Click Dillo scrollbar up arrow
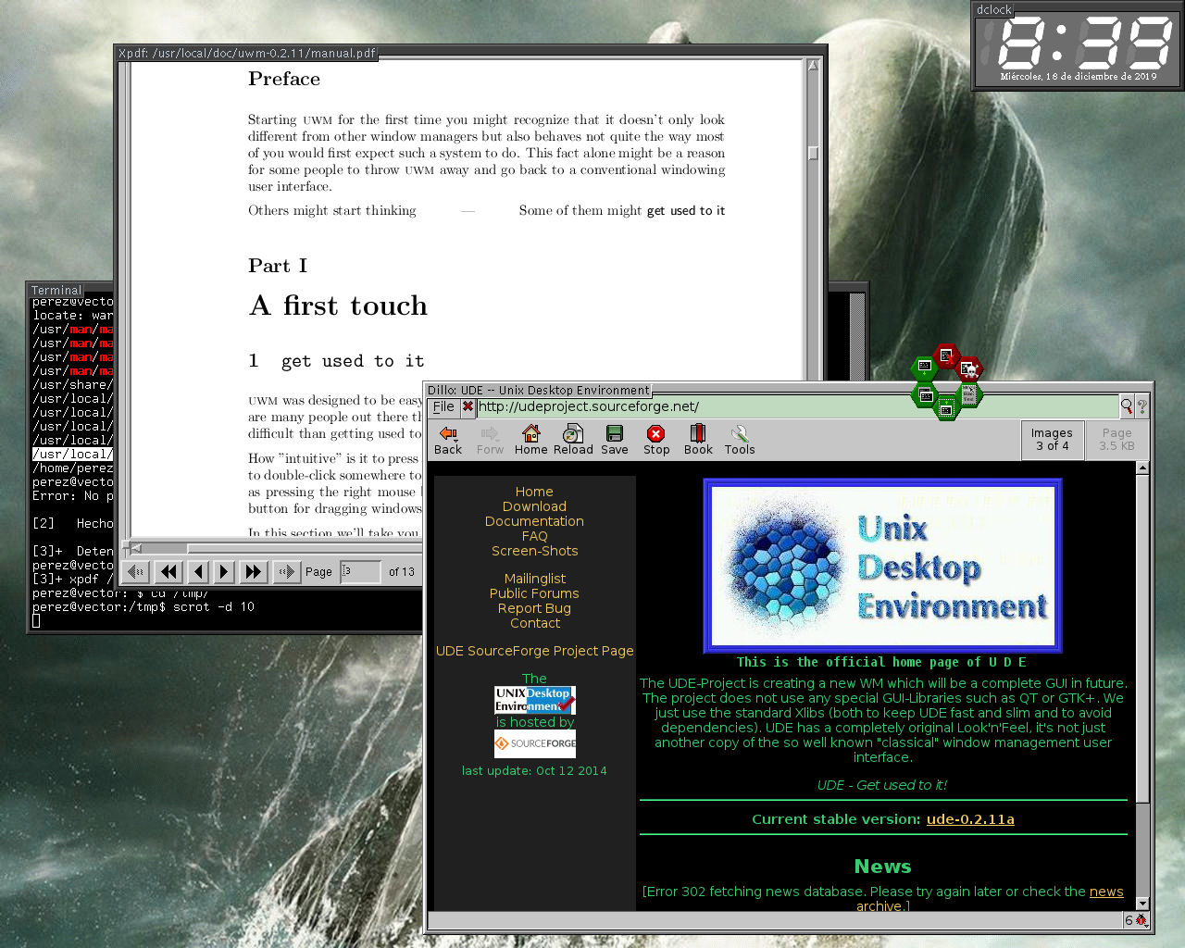Viewport: 1185px width, 948px height. click(1142, 468)
